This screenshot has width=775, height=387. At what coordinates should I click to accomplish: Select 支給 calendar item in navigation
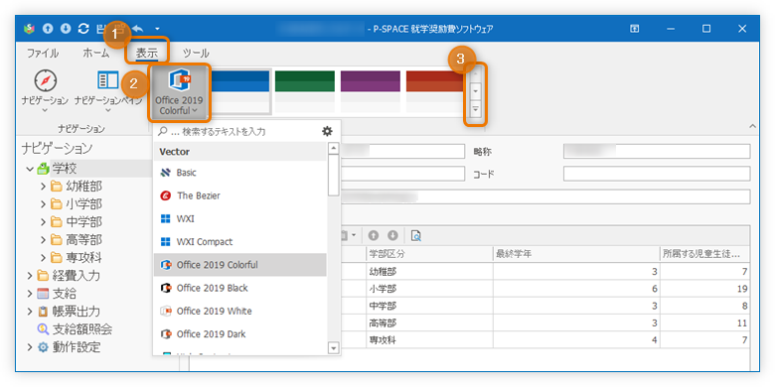(x=58, y=293)
